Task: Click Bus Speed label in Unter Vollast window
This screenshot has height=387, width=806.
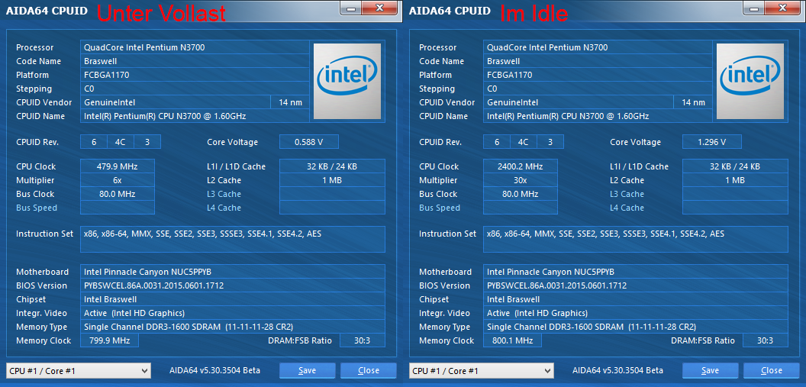Action: pyautogui.click(x=37, y=208)
